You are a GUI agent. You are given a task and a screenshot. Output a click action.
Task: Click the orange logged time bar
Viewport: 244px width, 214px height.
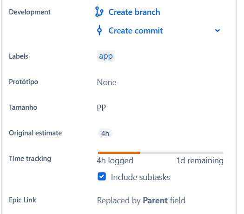[119, 153]
